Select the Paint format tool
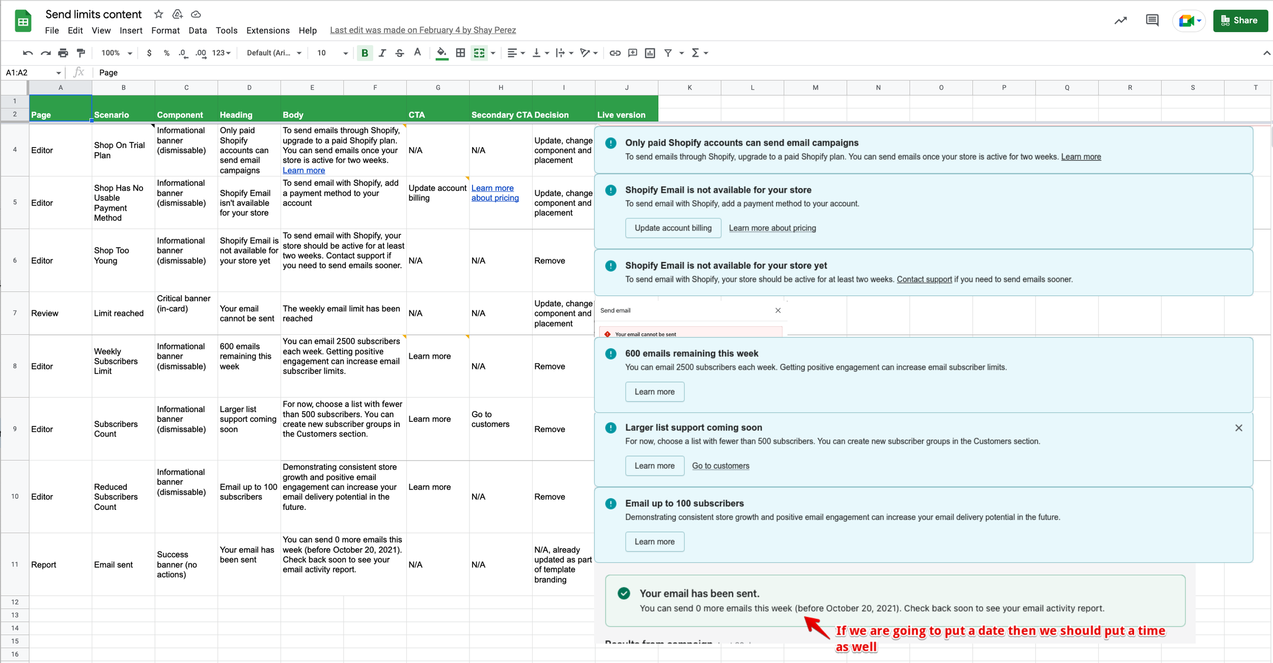This screenshot has height=663, width=1273. pyautogui.click(x=80, y=53)
